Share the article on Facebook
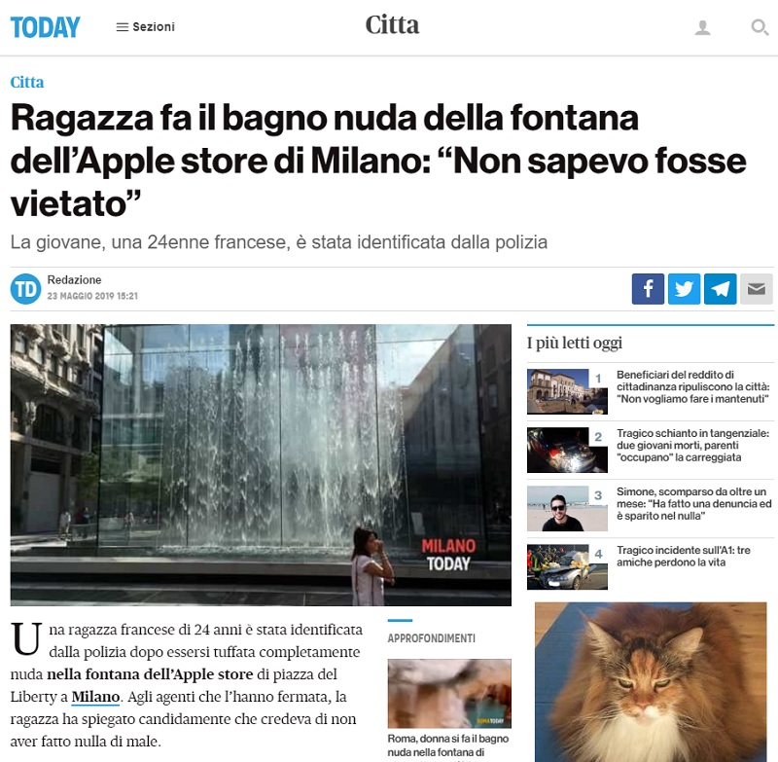Viewport: 778px width, 762px height. 648,288
